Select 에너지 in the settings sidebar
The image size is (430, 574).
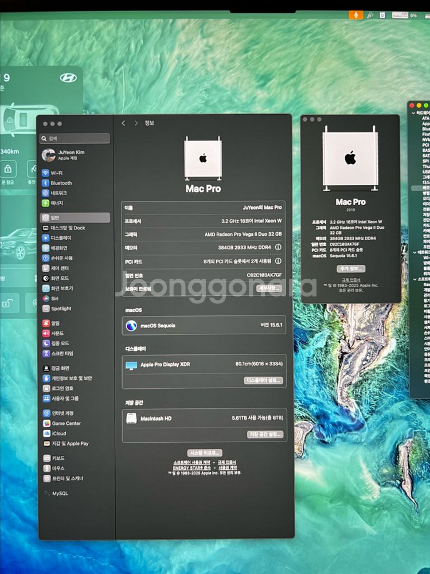pyautogui.click(x=75, y=203)
